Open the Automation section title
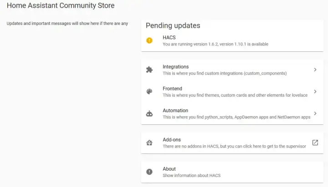 (x=175, y=110)
